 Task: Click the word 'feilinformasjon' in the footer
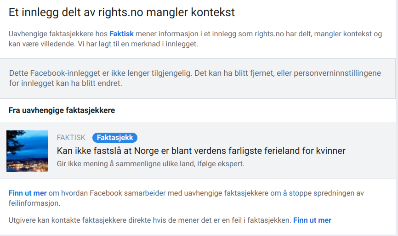point(34,203)
